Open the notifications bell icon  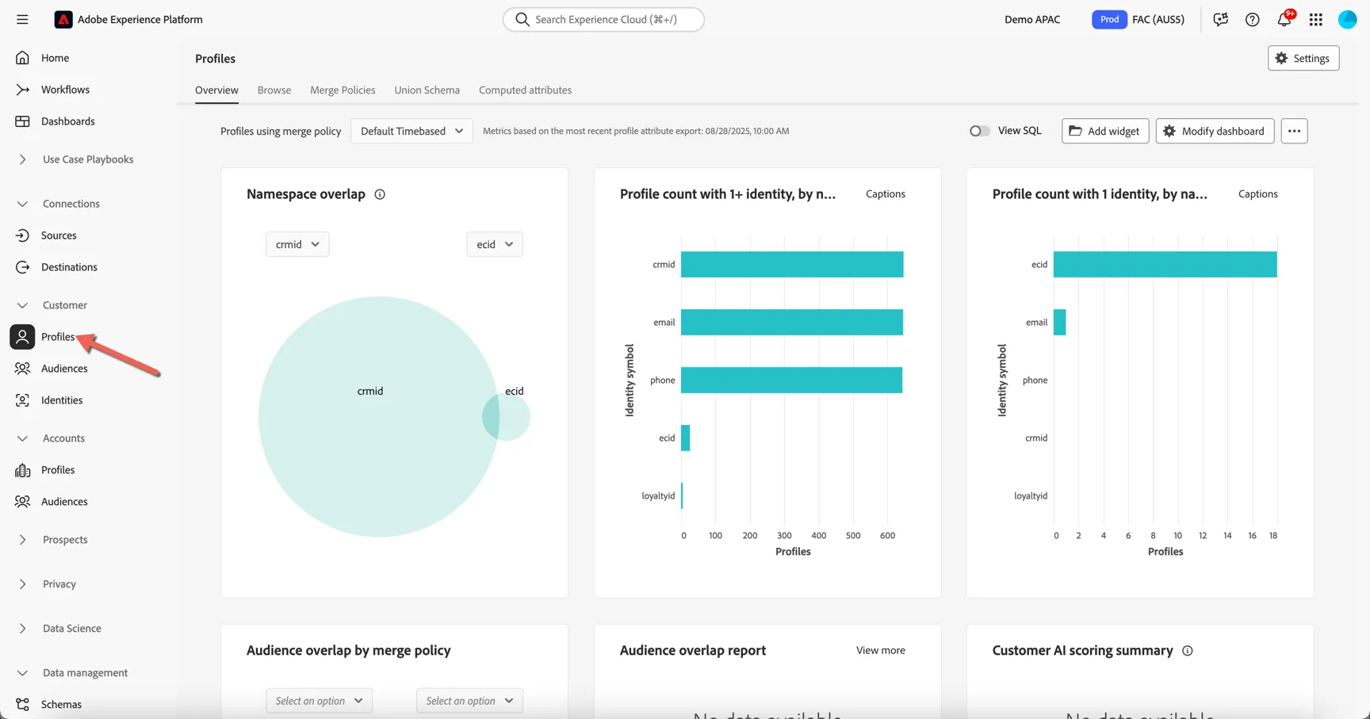pos(1284,19)
